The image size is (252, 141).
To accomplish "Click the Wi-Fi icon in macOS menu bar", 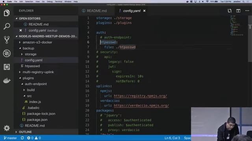I will click(x=207, y=2).
